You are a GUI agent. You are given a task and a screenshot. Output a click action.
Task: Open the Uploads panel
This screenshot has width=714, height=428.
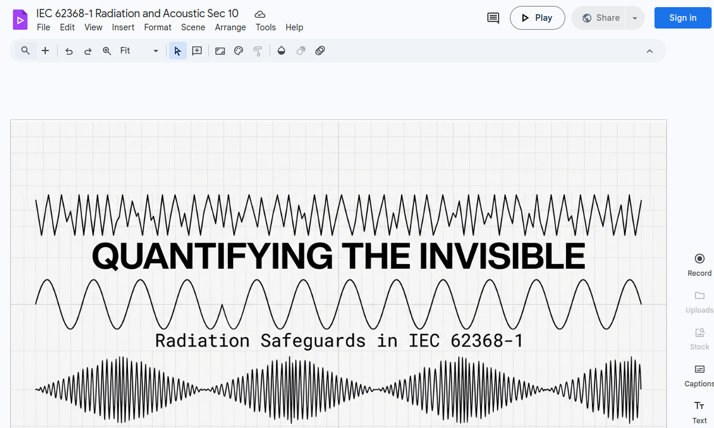(x=699, y=295)
